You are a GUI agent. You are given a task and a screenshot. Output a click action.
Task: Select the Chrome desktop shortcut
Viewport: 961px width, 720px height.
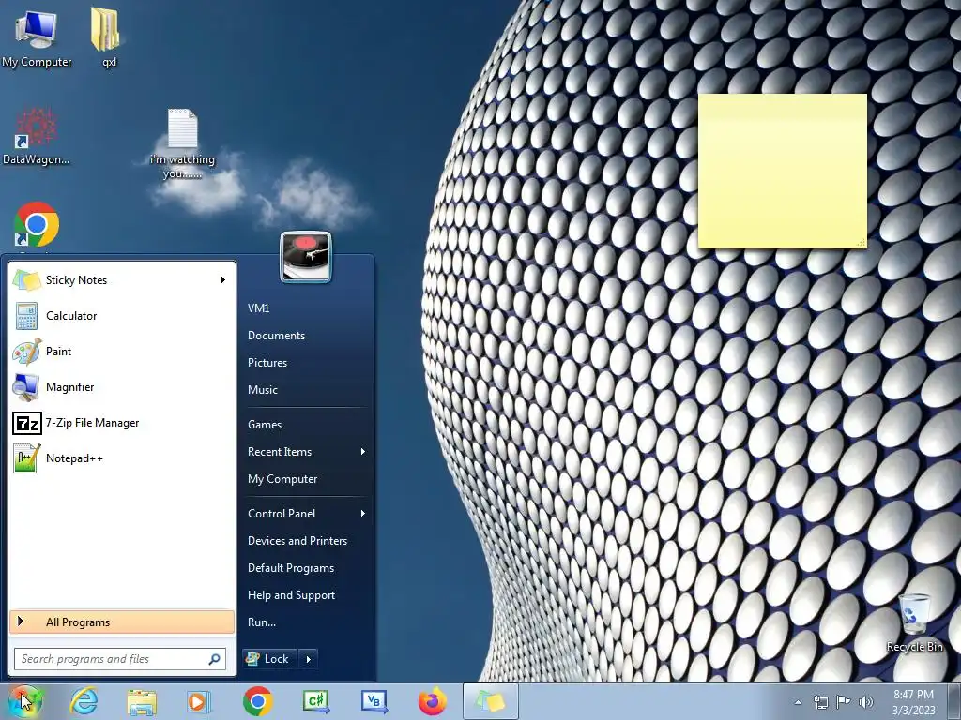(37, 225)
